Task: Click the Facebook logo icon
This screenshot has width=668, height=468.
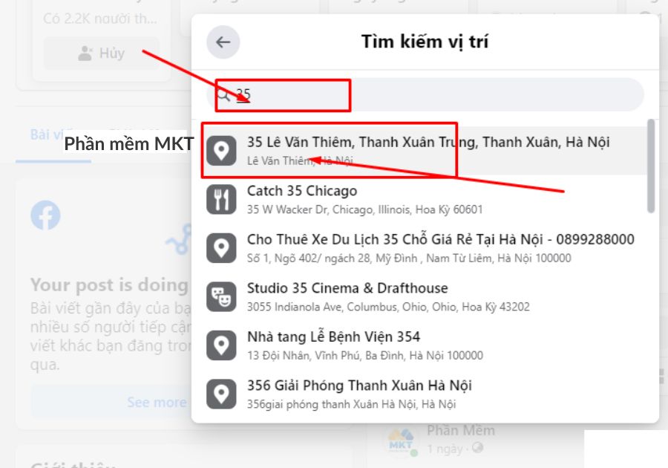Action: 46,216
